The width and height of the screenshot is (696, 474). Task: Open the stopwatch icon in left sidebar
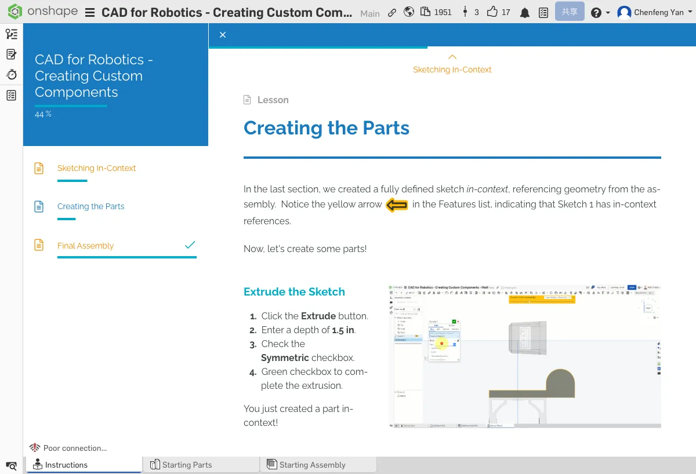point(11,75)
